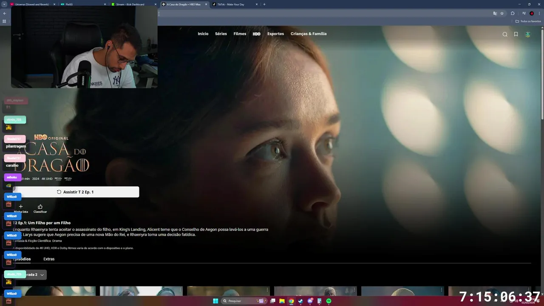Add show to Minha lista plus icon
Screen dimensions: 544x306
[21, 207]
